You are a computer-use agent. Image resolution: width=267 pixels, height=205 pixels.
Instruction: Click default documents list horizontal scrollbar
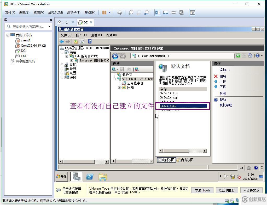[183, 151]
